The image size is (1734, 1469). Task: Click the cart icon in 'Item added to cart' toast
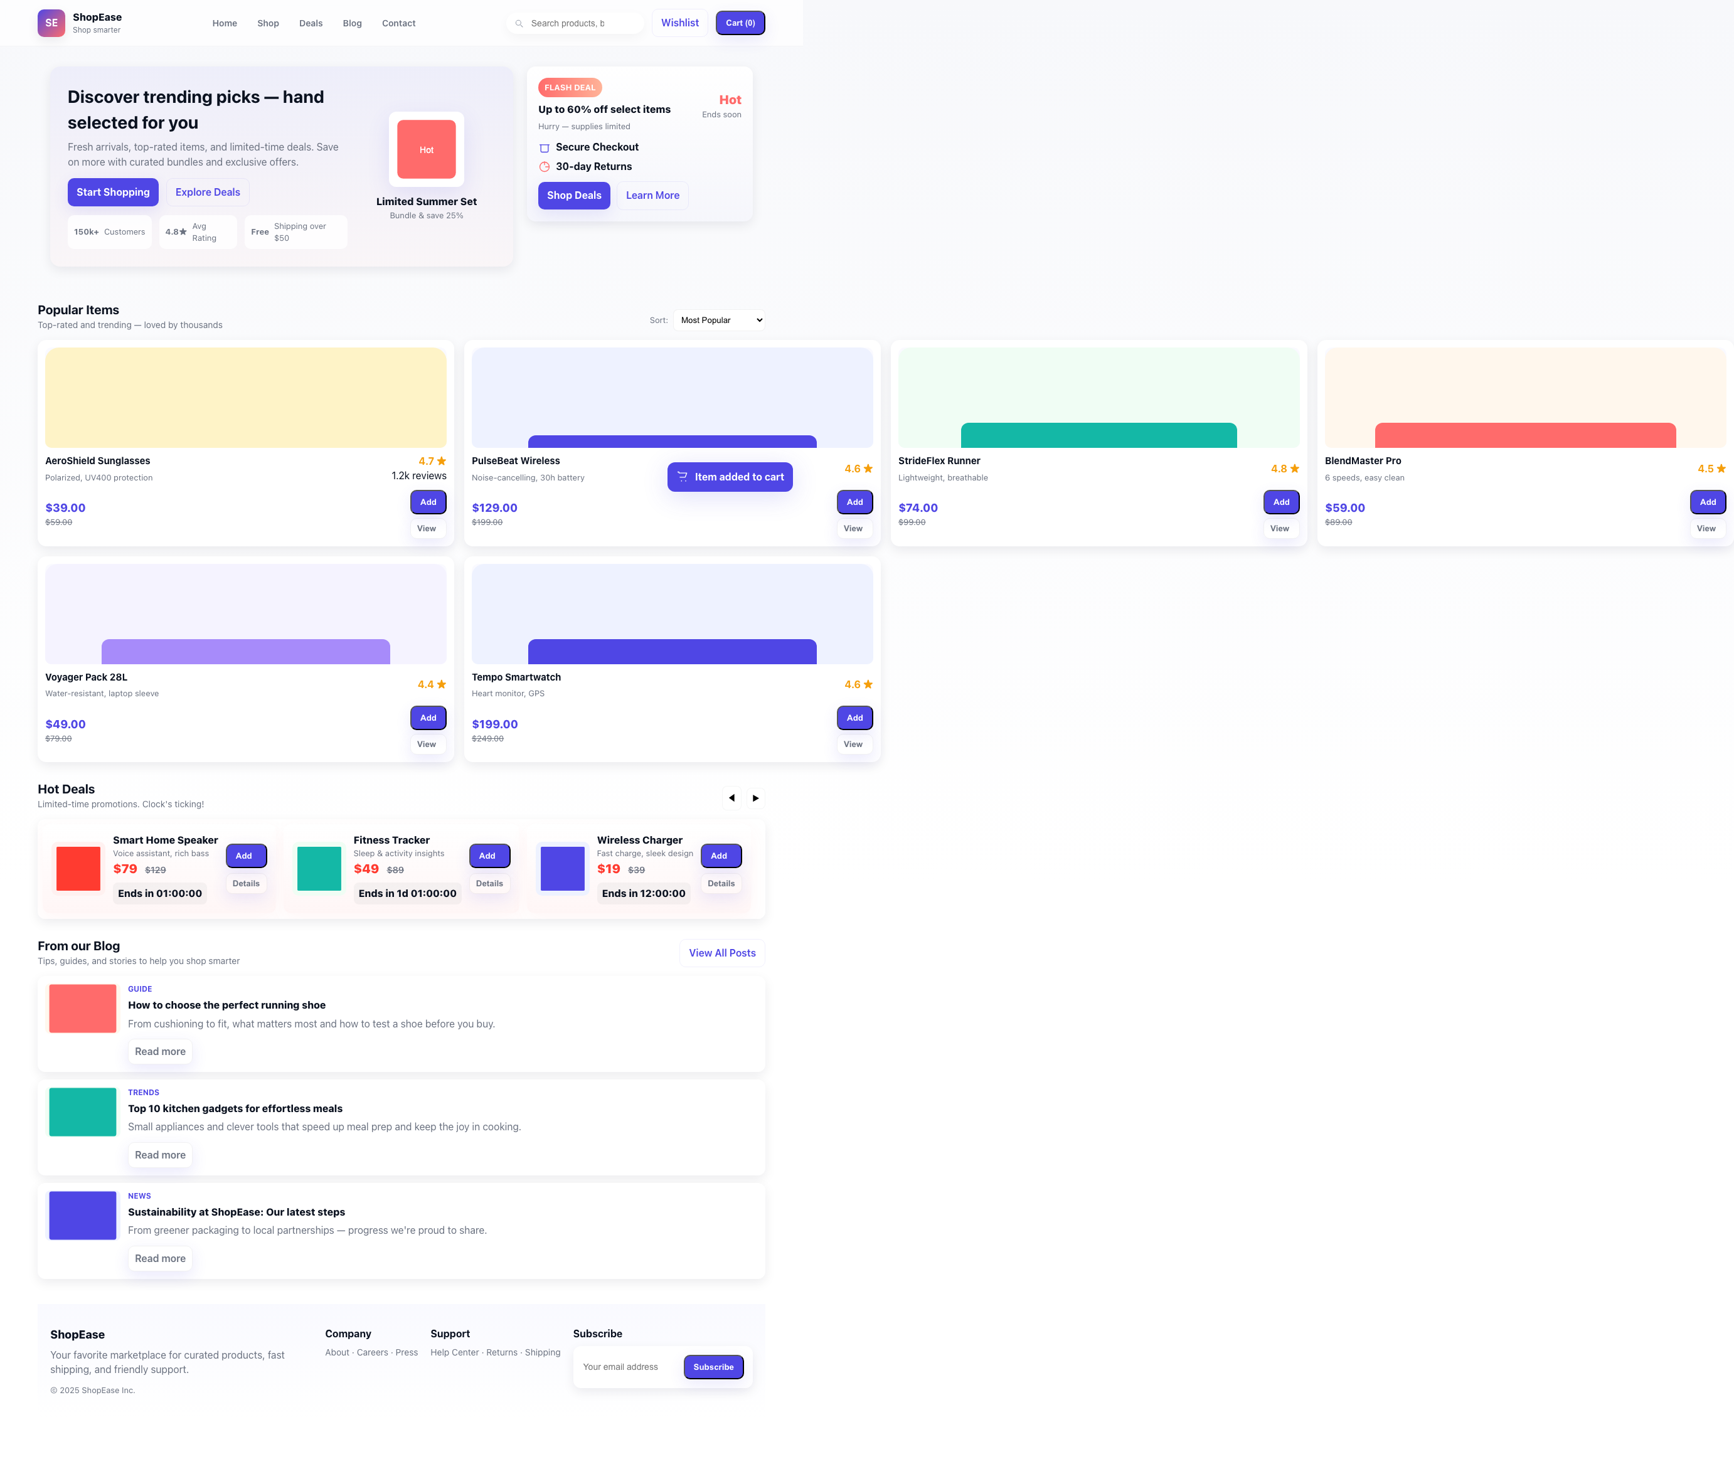pos(683,476)
